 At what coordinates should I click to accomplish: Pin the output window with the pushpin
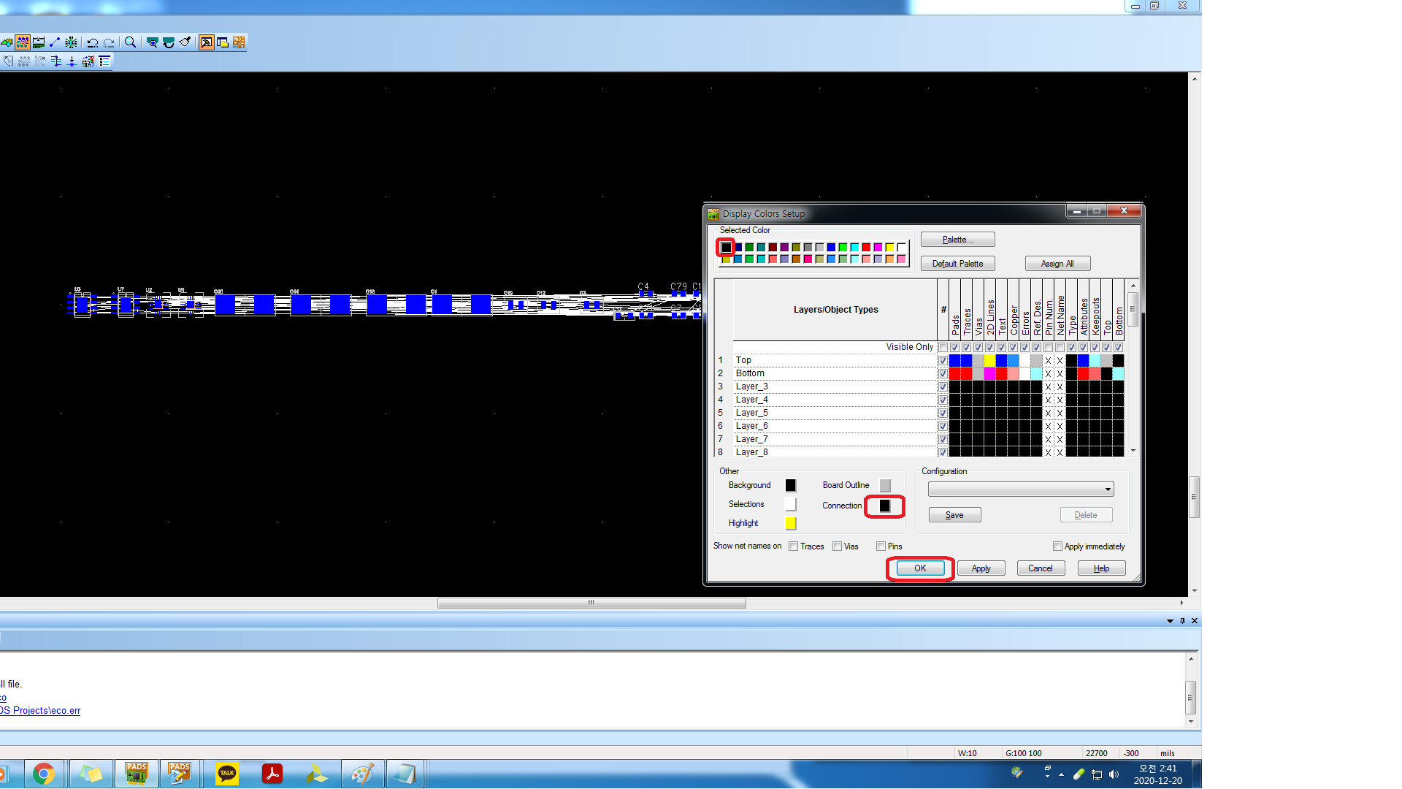click(x=1182, y=621)
